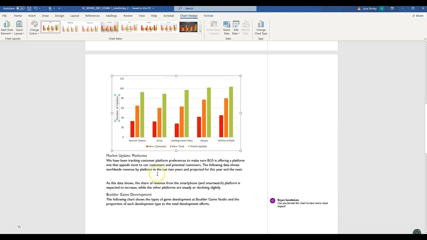Open the References tab
Viewport: 427px width, 240px height.
92,16
